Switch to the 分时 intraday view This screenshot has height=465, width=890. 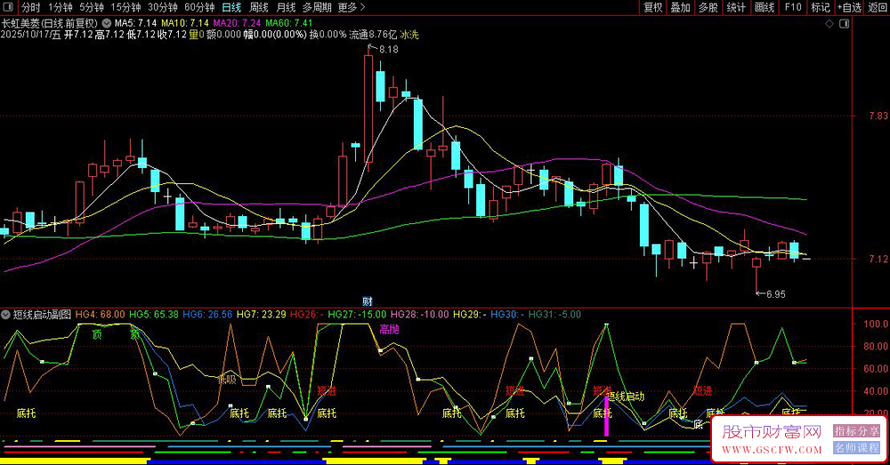(31, 7)
